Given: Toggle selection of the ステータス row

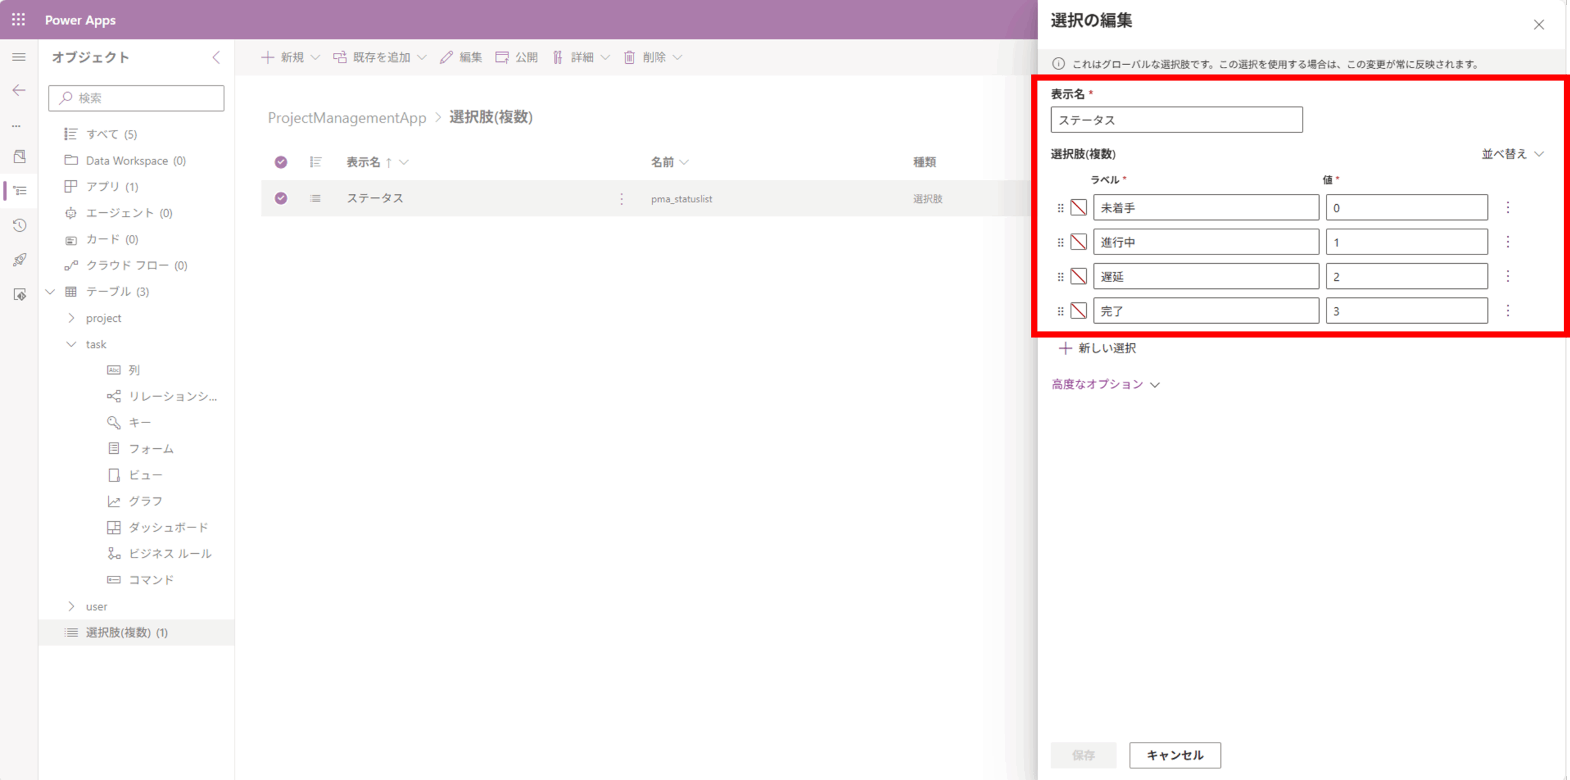Looking at the screenshot, I should click(281, 198).
